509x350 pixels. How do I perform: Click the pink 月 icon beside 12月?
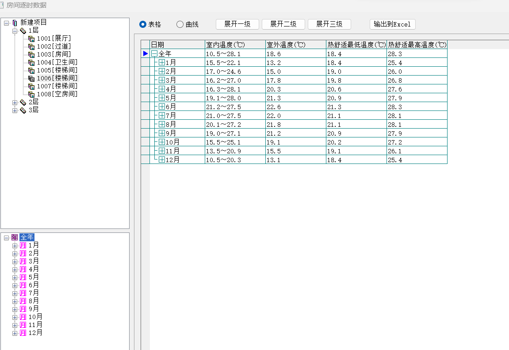pos(23,333)
